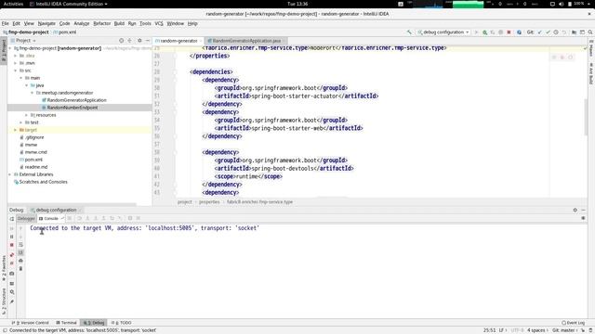This screenshot has height=334, width=595.
Task: Click the editor vertical scrollbar
Action: [x=586, y=118]
